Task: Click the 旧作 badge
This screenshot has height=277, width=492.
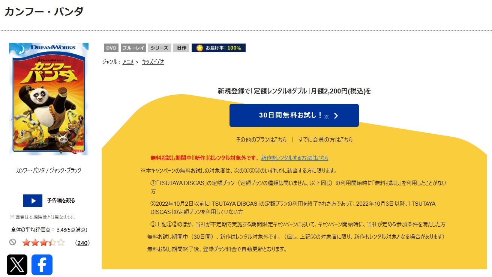Action: coord(181,48)
